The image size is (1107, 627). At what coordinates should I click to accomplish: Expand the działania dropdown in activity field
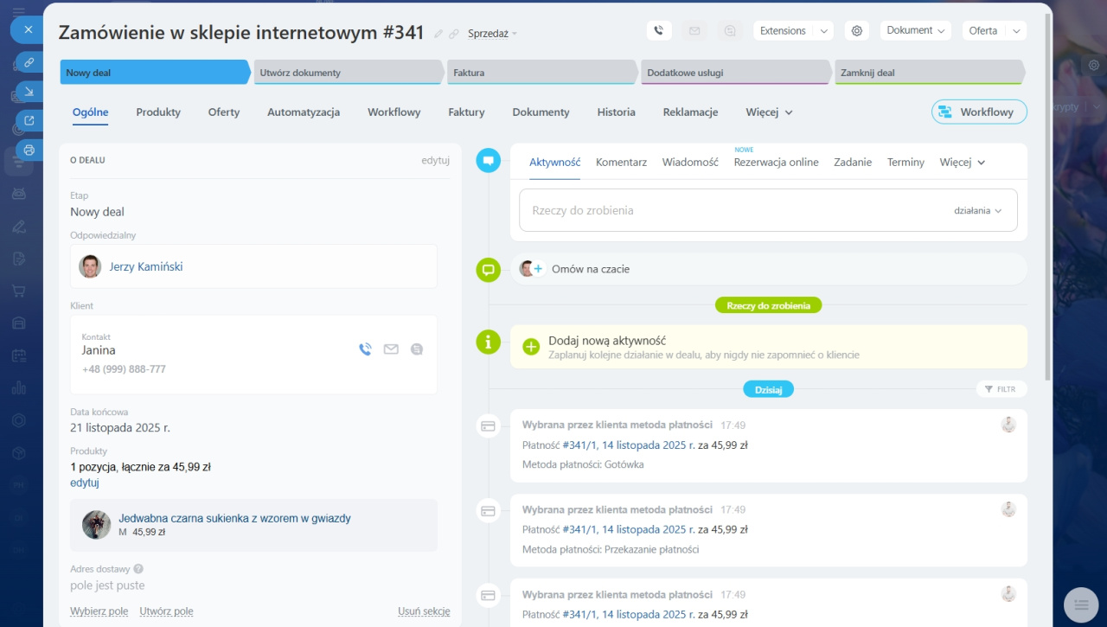click(977, 210)
